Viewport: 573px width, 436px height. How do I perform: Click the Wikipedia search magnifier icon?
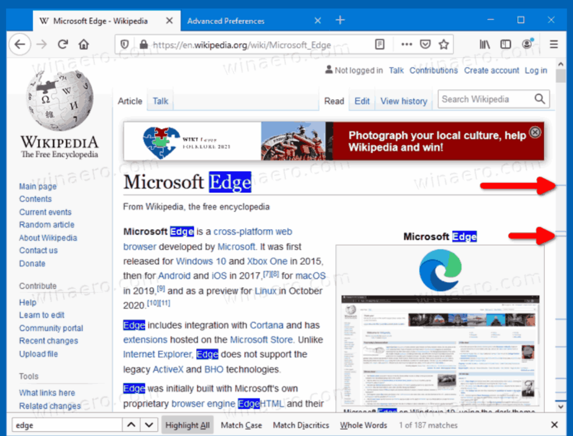pos(540,99)
